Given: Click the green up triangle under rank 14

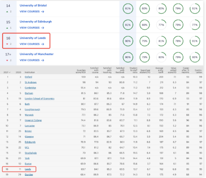Looking at the screenshot, I should (7, 11).
